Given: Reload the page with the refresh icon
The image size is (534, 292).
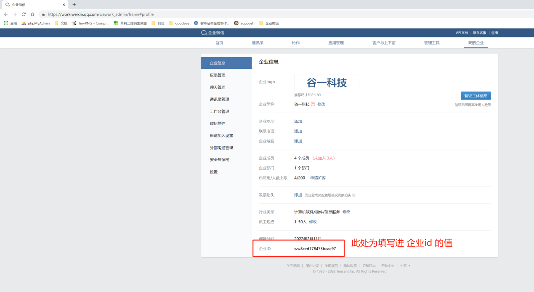Looking at the screenshot, I should (24, 14).
